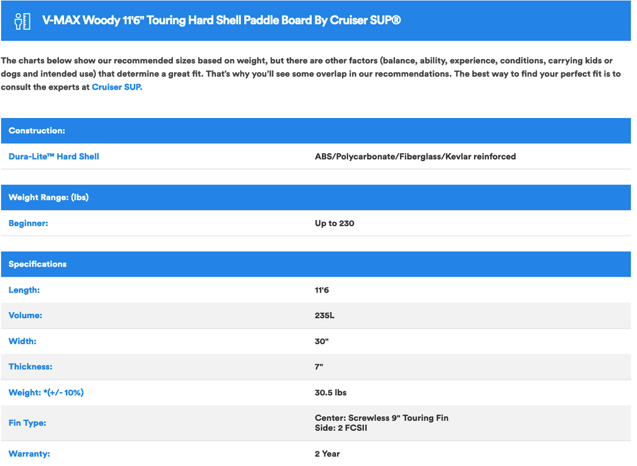Screen dimensions: 637x466
Task: Click the size guide icon in header
Action: (x=22, y=21)
